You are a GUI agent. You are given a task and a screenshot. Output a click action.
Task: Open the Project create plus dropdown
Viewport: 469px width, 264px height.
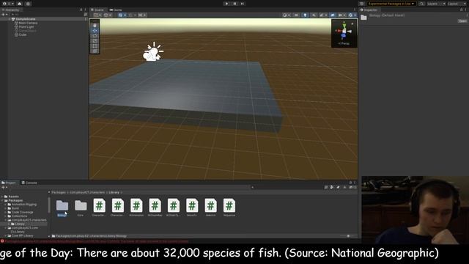pyautogui.click(x=4, y=188)
